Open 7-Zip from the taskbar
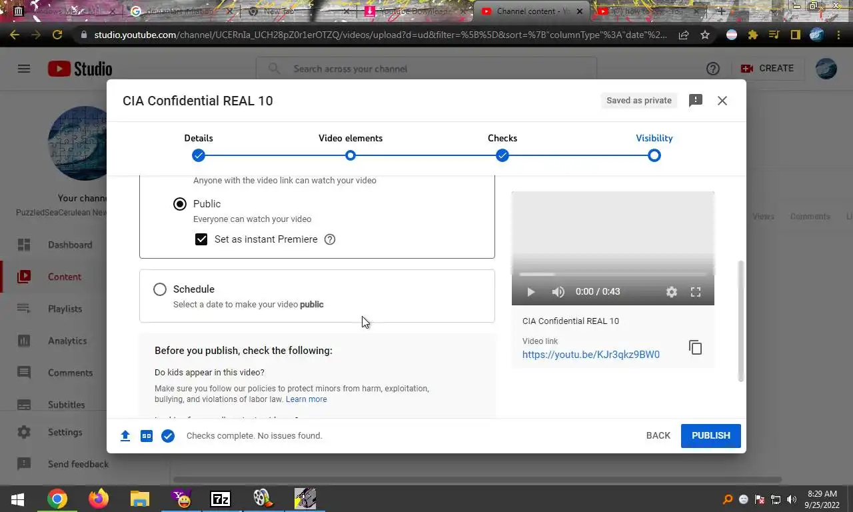 click(x=221, y=499)
